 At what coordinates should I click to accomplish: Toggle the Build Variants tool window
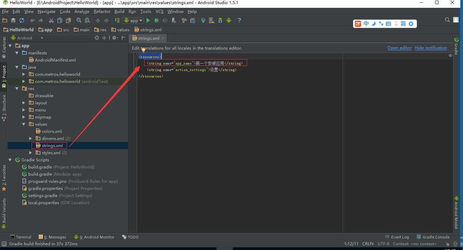point(4,214)
